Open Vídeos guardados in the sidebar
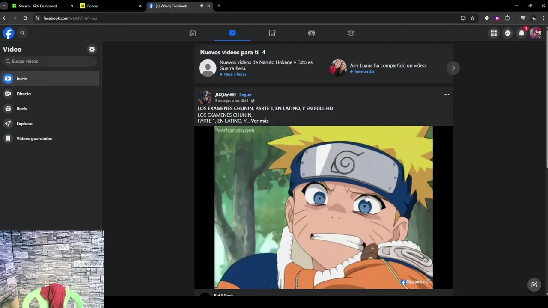The image size is (548, 308). click(x=51, y=139)
